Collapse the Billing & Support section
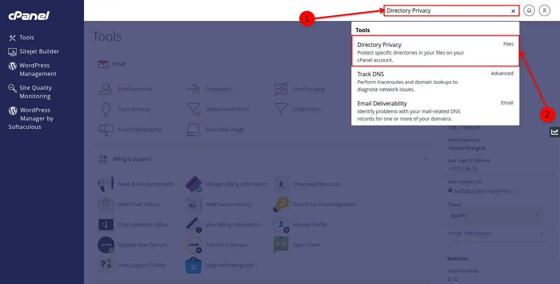Viewport: 560px width, 284px height. [425, 160]
